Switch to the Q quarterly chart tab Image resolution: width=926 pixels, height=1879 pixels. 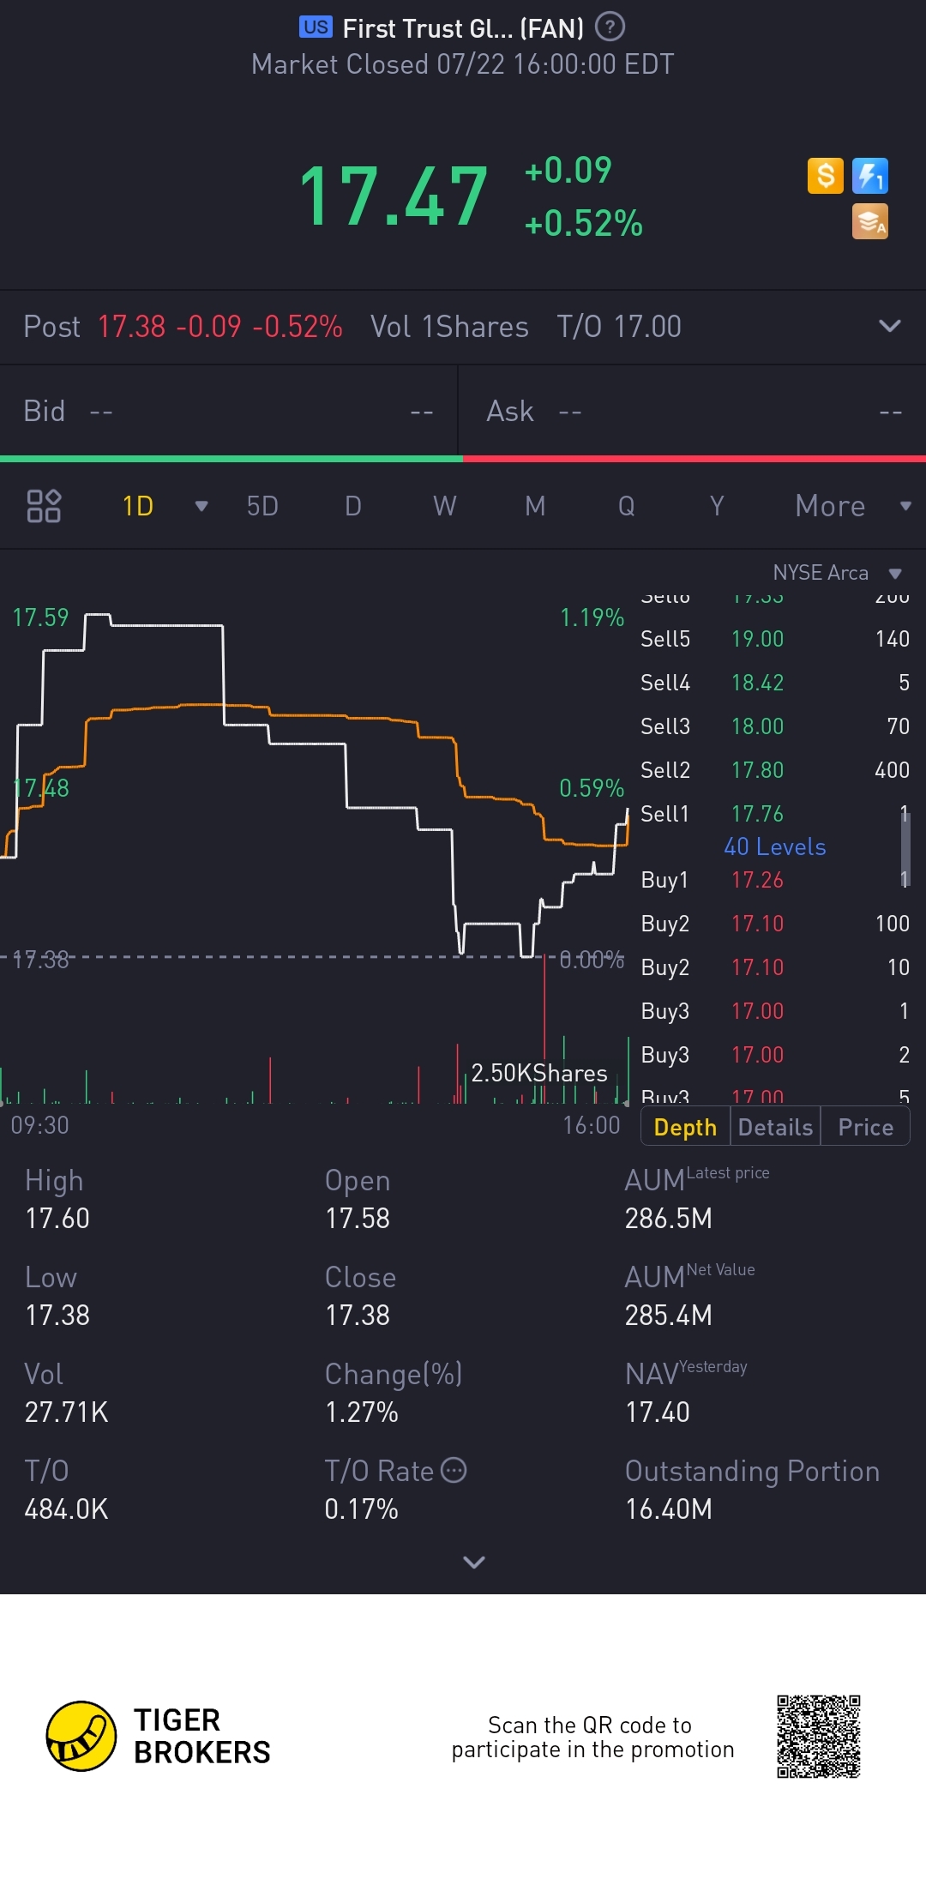coord(627,506)
